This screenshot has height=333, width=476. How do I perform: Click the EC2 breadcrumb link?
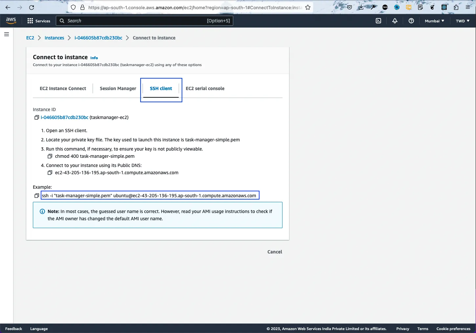coord(30,38)
